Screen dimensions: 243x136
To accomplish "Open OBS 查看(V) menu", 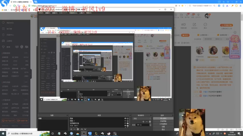I will point(55,13).
